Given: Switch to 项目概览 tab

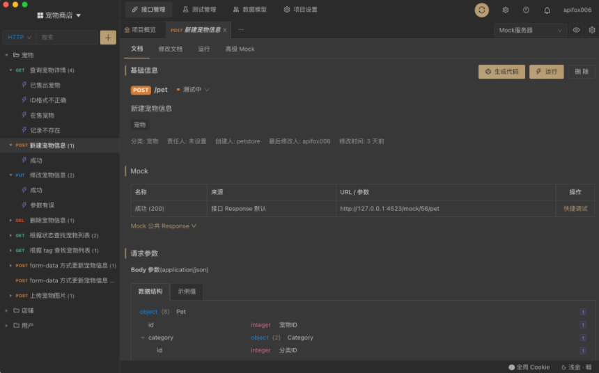Looking at the screenshot, I should click(x=140, y=30).
